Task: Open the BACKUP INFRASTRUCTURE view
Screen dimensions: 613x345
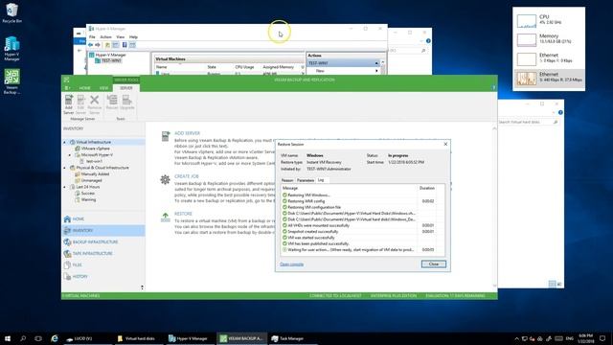Action: [x=103, y=242]
